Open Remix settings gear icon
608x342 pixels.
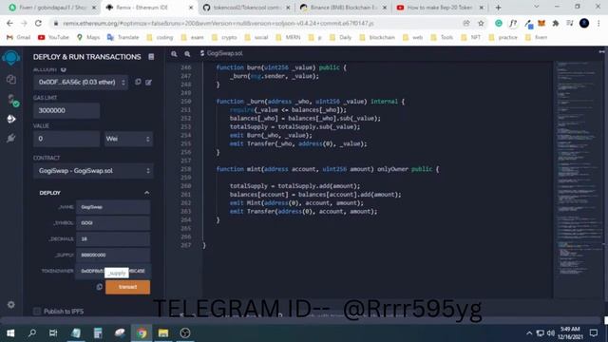click(10, 305)
